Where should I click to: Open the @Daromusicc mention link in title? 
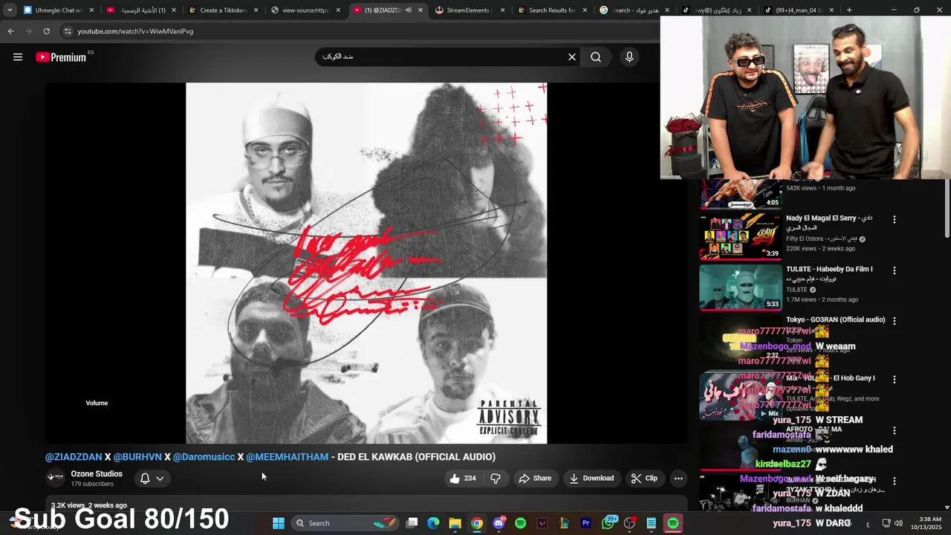tap(204, 457)
